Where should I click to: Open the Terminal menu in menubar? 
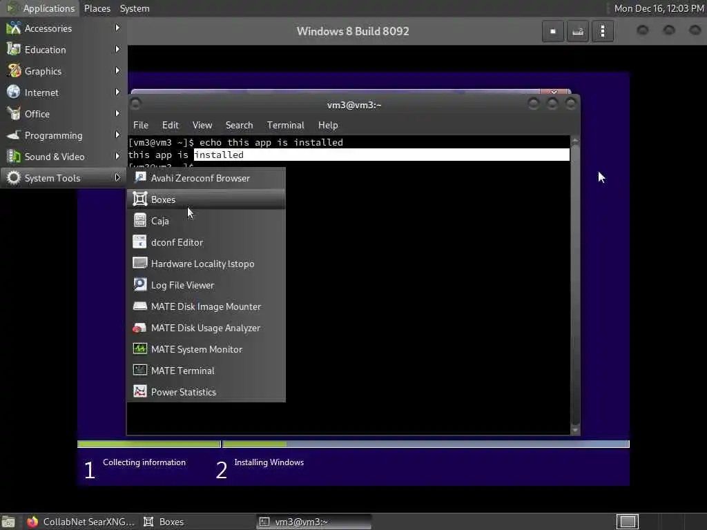point(285,126)
